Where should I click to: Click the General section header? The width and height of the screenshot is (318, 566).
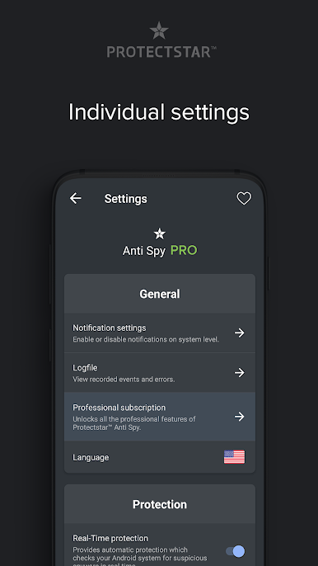tap(160, 294)
